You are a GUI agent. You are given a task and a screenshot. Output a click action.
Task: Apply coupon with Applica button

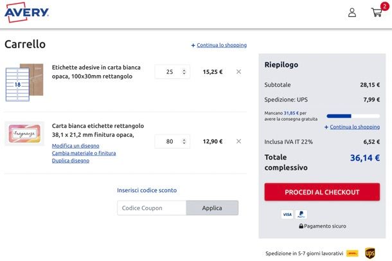212,208
